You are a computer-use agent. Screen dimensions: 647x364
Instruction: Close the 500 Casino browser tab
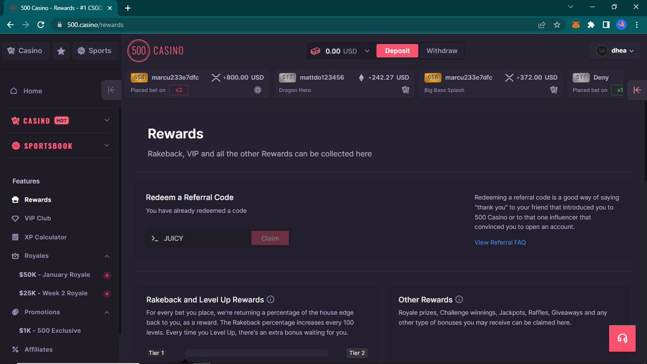(x=111, y=8)
